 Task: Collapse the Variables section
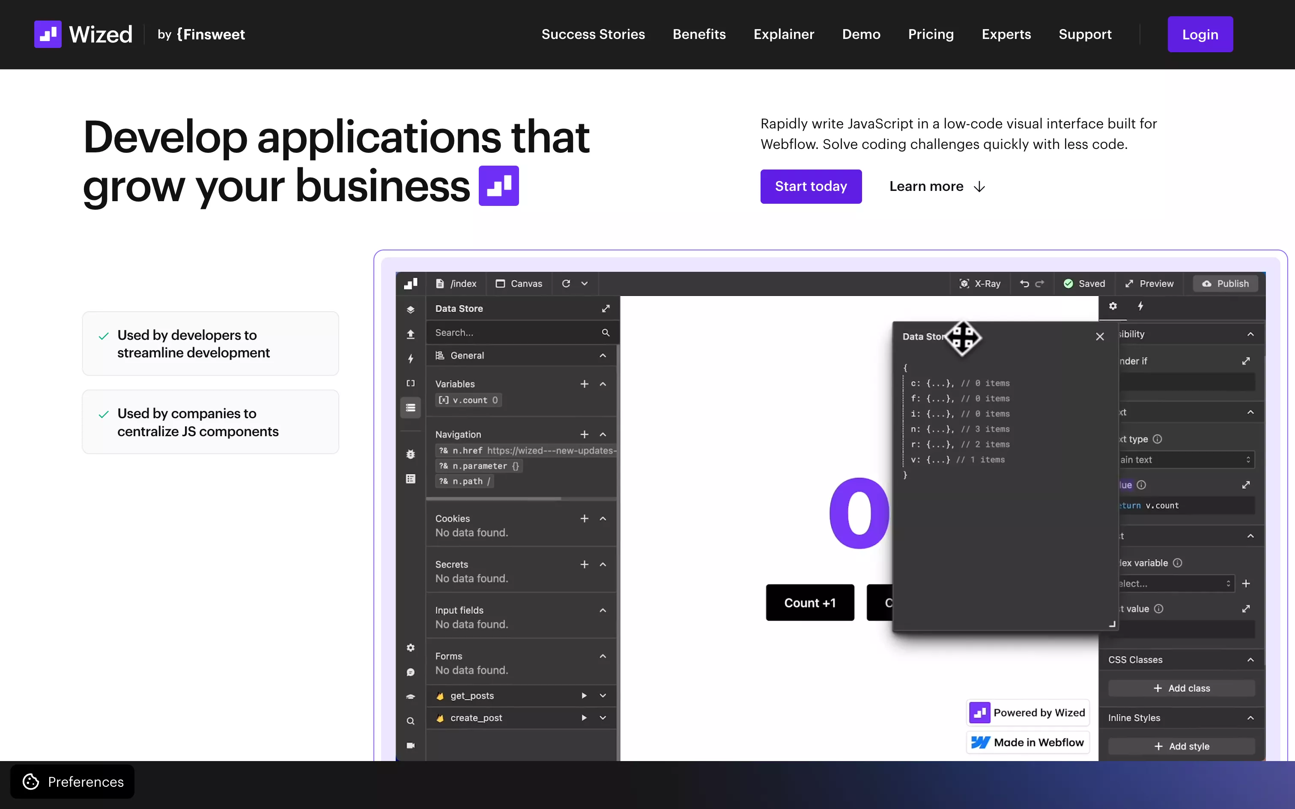click(x=603, y=384)
